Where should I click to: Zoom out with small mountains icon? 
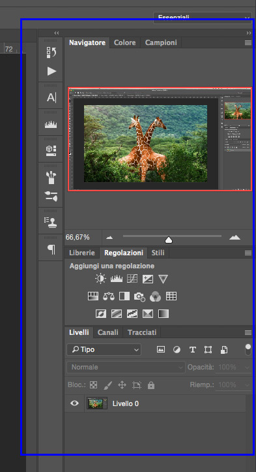109,238
